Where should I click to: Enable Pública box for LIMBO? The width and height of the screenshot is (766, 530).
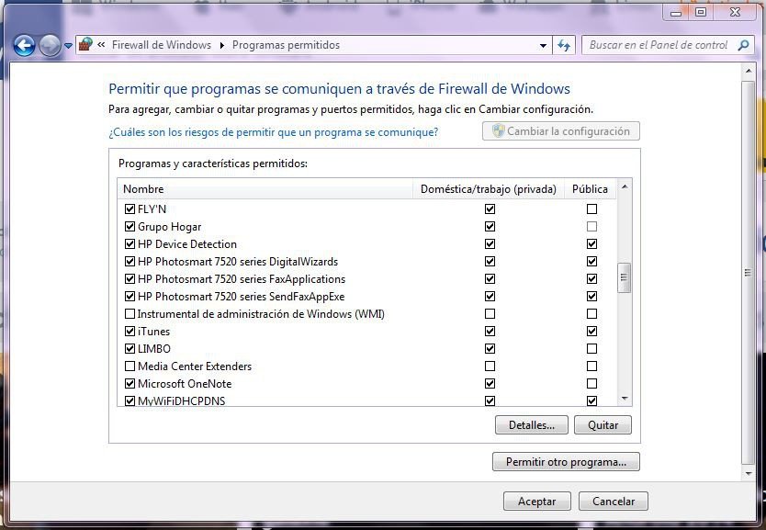point(591,349)
